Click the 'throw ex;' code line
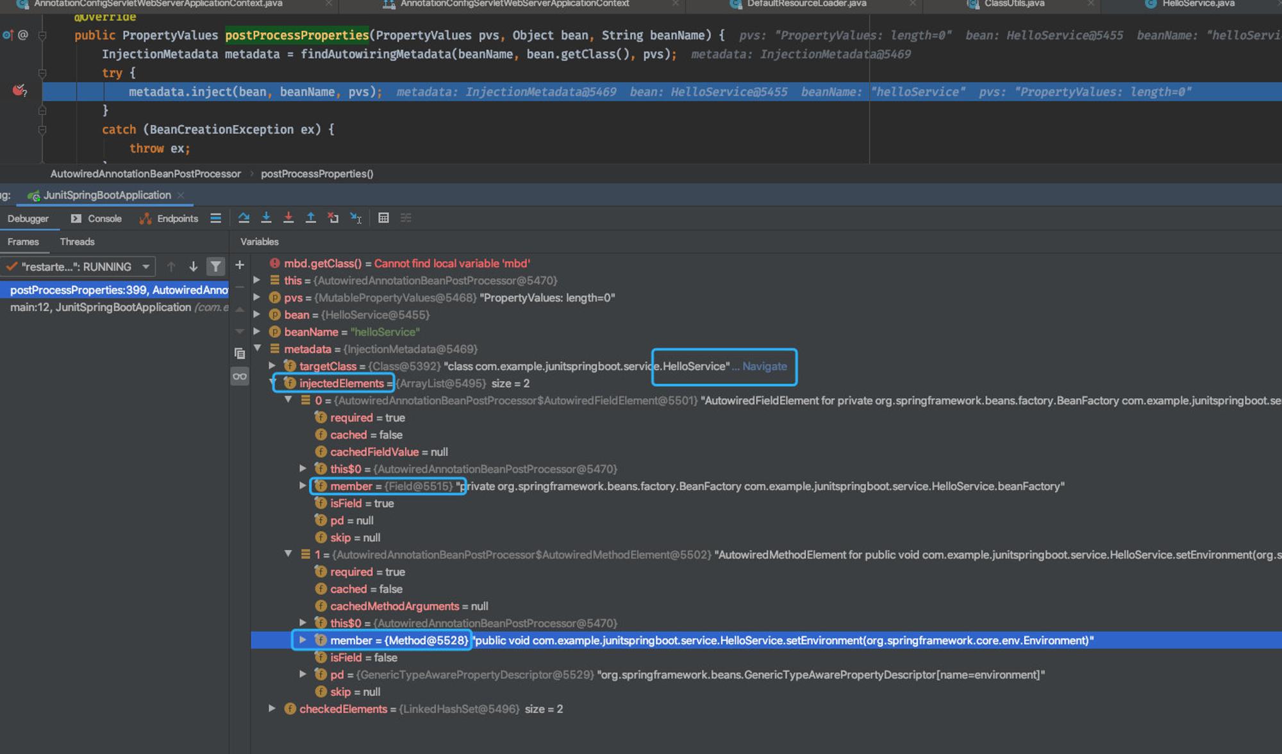Image resolution: width=1282 pixels, height=754 pixels. [x=160, y=148]
